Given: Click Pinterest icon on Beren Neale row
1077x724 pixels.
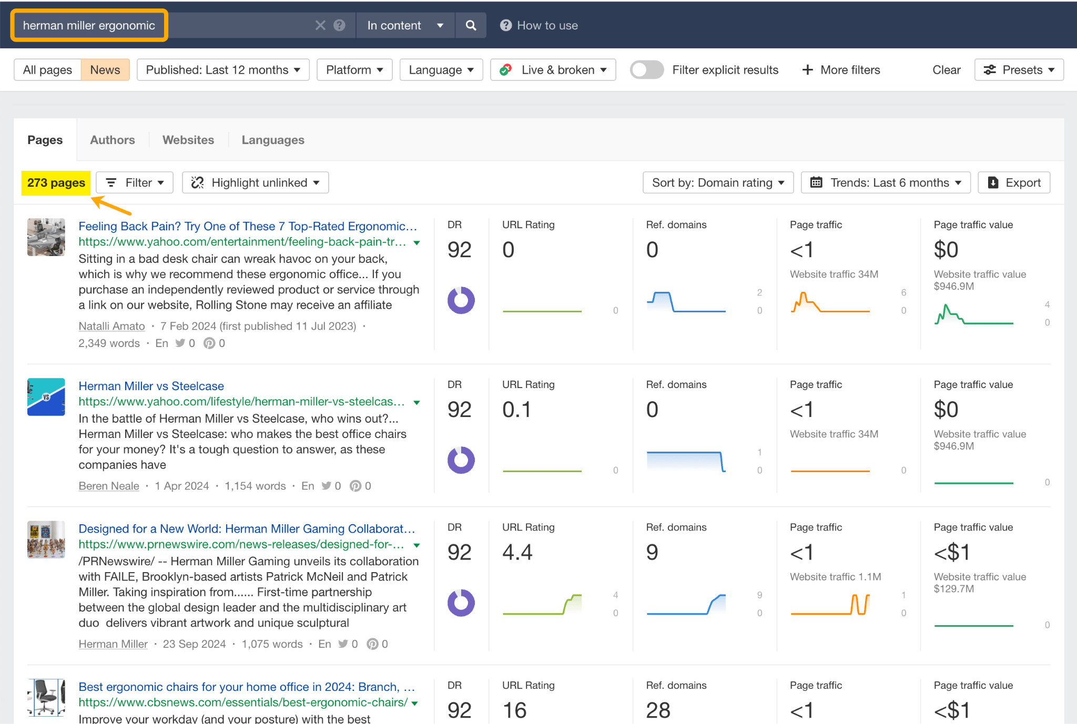Looking at the screenshot, I should tap(355, 486).
